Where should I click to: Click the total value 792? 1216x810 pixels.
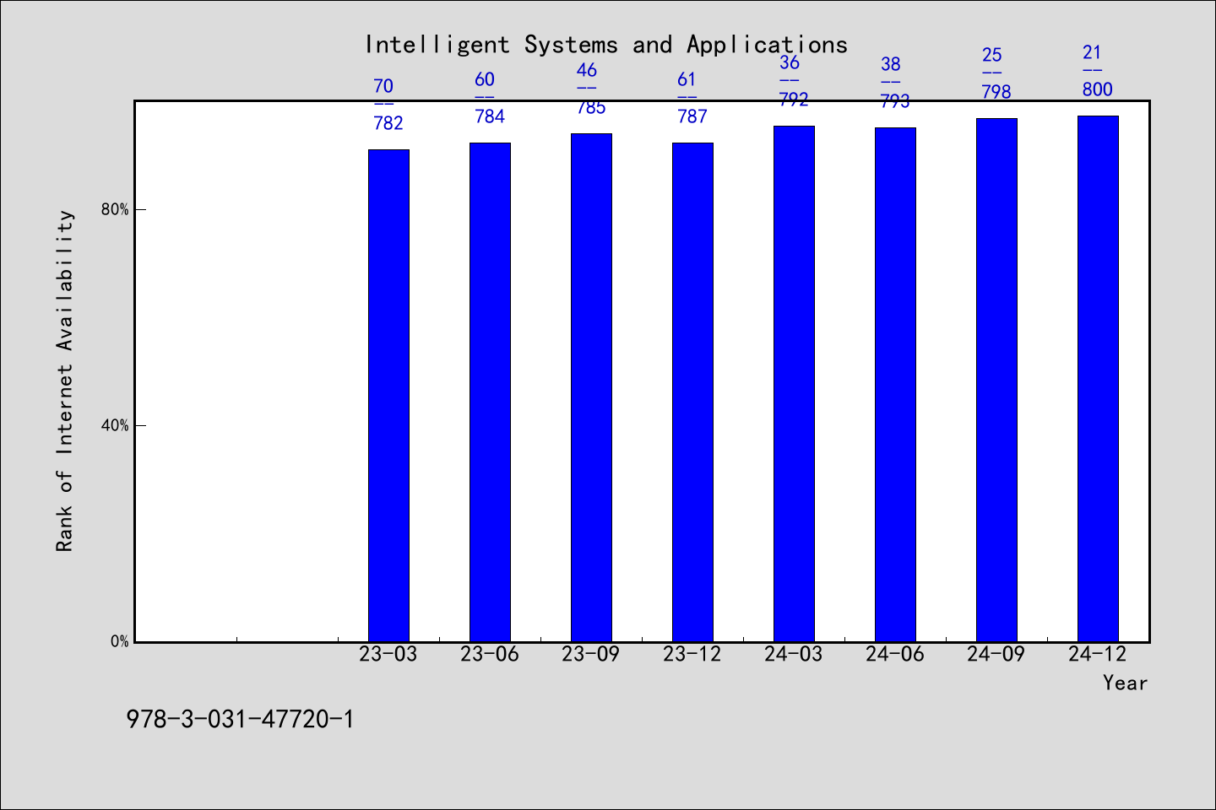[x=794, y=100]
